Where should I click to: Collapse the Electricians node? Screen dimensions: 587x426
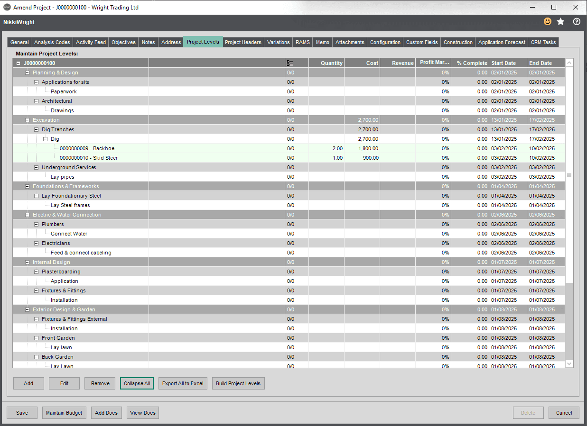pyautogui.click(x=37, y=243)
